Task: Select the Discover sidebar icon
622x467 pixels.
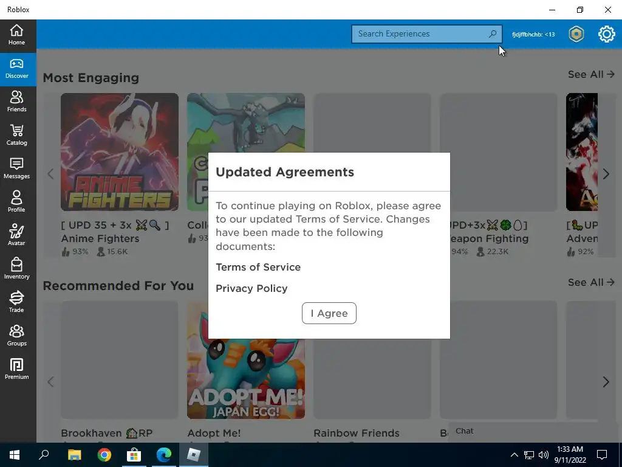Action: pyautogui.click(x=16, y=69)
